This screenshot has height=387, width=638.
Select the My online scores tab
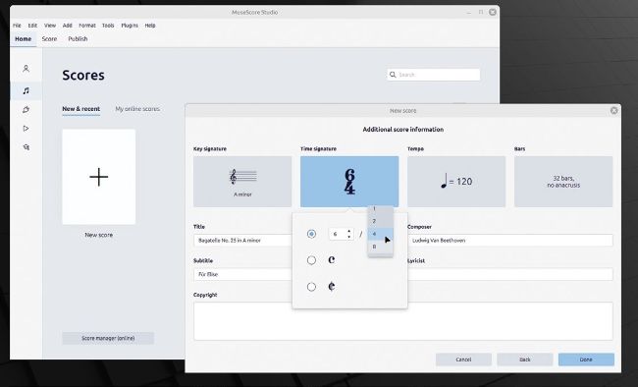[x=137, y=109]
